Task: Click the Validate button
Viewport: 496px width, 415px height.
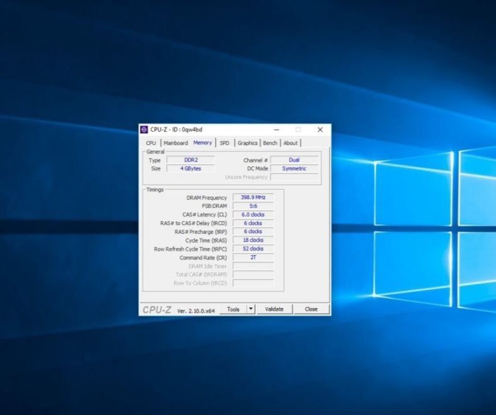Action: click(x=274, y=309)
